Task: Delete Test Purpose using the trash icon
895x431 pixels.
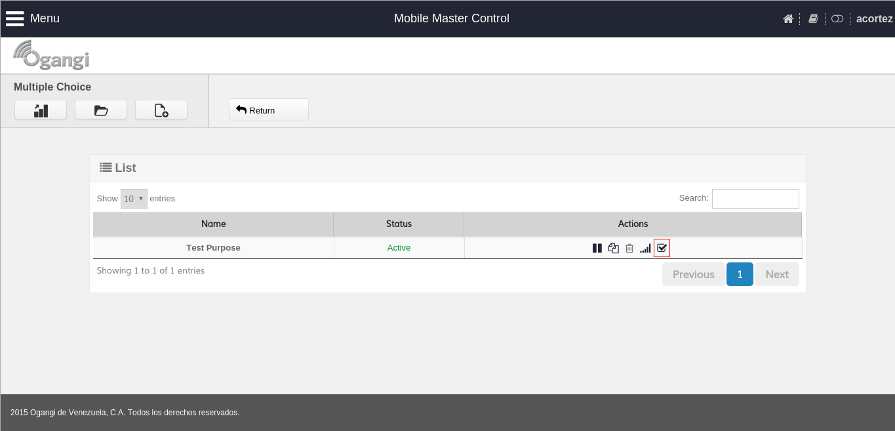Action: point(629,248)
